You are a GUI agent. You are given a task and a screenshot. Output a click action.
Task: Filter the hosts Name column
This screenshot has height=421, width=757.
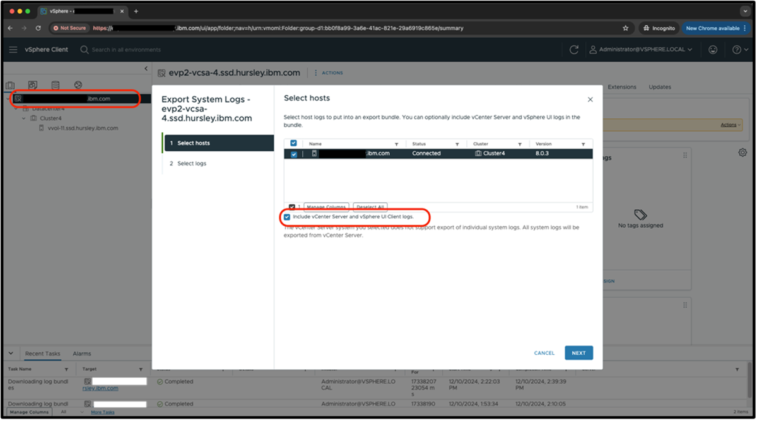396,144
